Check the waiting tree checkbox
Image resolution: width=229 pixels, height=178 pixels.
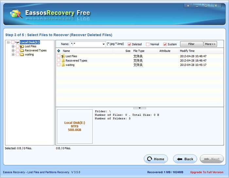[x=18, y=54]
